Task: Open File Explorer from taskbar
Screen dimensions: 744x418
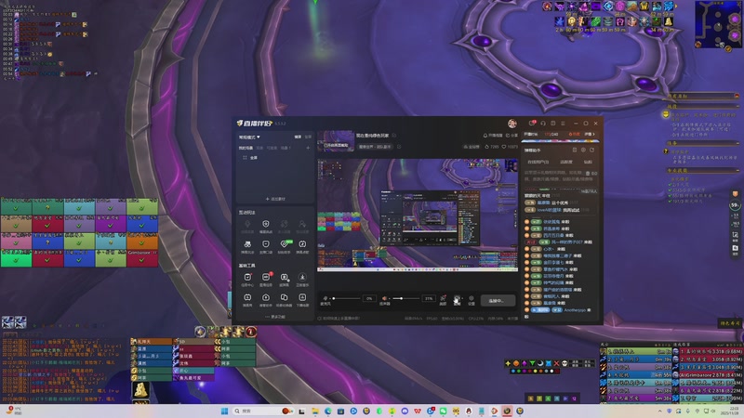Action: pyautogui.click(x=314, y=411)
